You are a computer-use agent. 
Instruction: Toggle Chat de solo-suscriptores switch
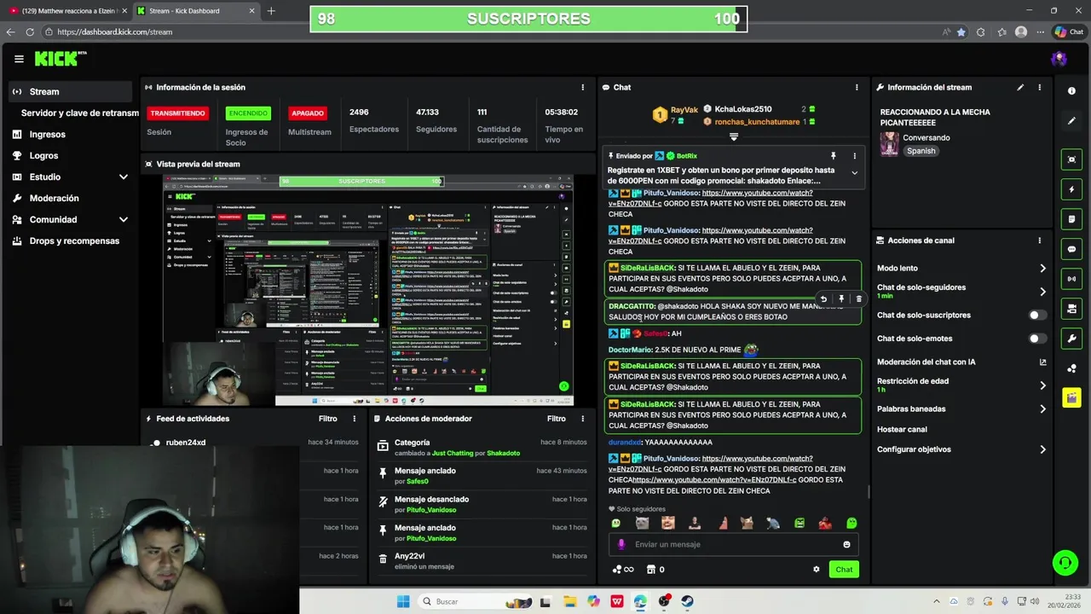1036,315
